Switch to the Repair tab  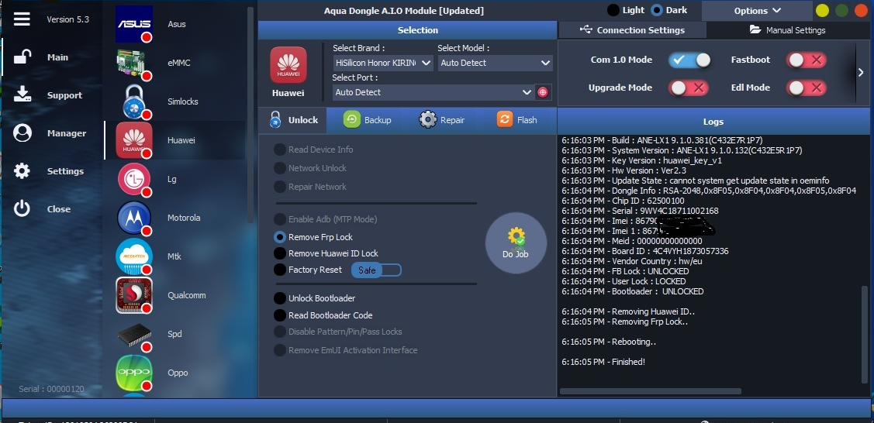(x=441, y=119)
